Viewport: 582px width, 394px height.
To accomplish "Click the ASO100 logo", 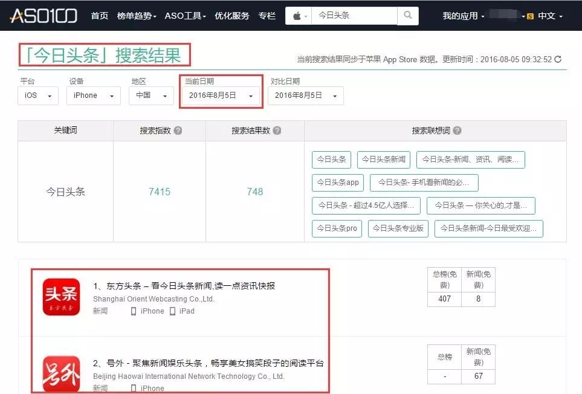I will 44,16.
